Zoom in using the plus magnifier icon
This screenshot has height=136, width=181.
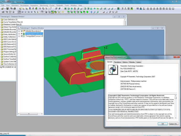(x=98, y=12)
